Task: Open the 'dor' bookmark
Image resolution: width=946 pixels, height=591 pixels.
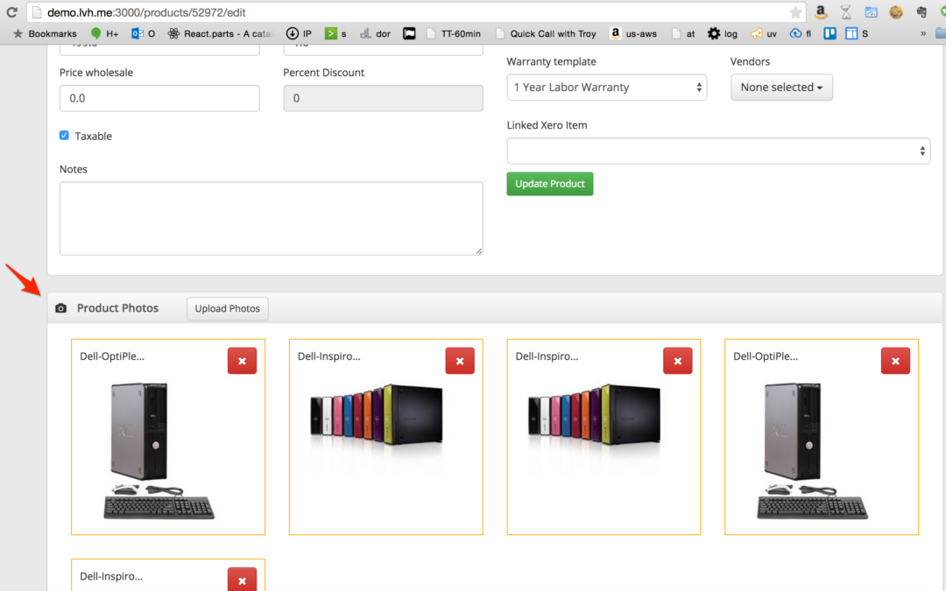Action: pos(375,34)
